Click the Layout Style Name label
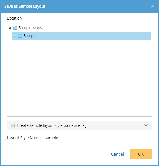This screenshot has height=166, width=159. coord(24,138)
